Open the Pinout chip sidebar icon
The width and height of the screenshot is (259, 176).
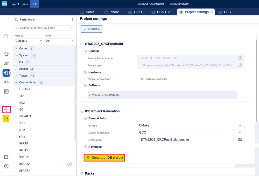click(x=6, y=54)
